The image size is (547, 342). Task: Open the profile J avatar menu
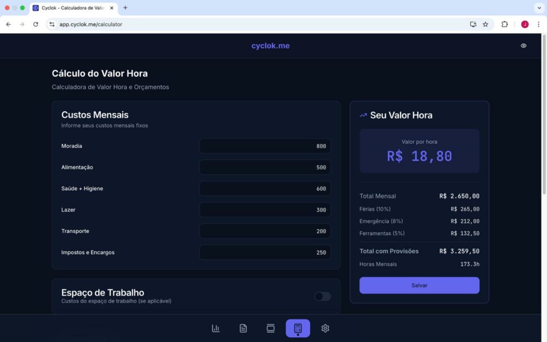click(525, 24)
